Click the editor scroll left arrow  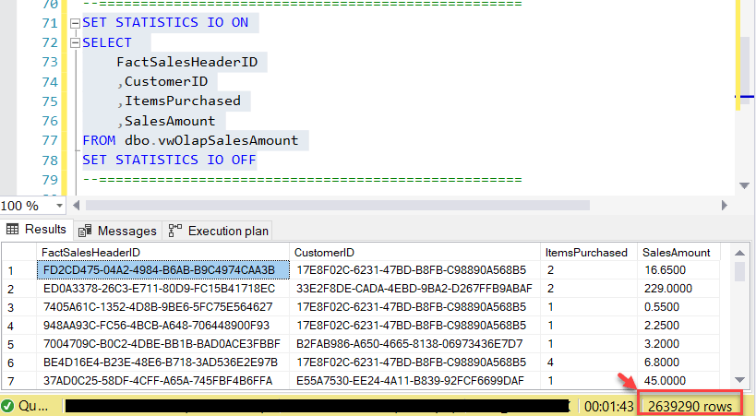(x=77, y=206)
